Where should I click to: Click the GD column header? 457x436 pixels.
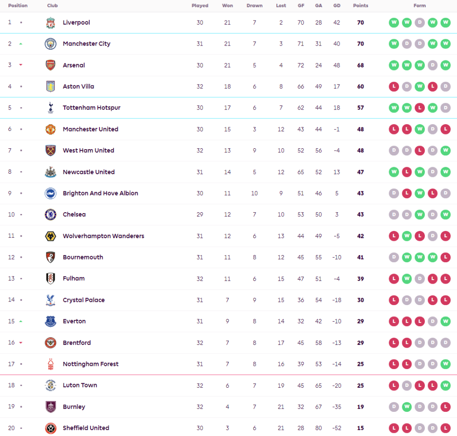coord(337,6)
